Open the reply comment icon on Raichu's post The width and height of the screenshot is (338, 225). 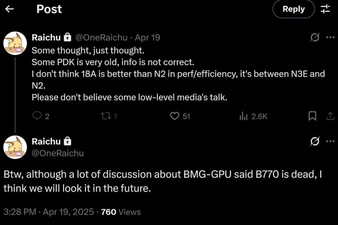tap(37, 116)
